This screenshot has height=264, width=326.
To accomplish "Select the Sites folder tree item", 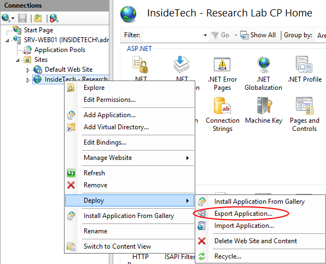I will (x=41, y=60).
